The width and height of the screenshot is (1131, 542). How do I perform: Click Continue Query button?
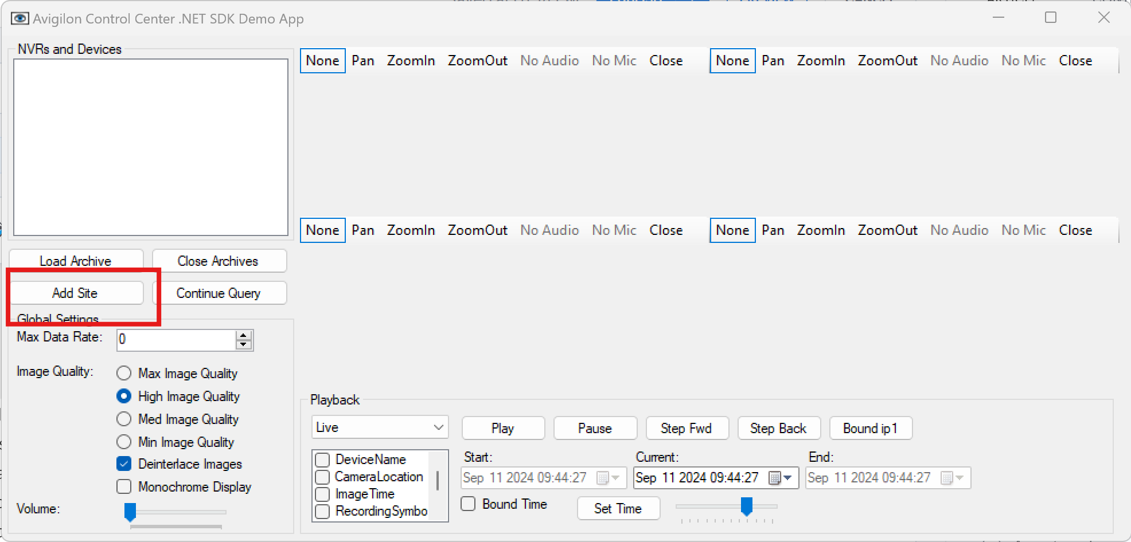tap(219, 293)
